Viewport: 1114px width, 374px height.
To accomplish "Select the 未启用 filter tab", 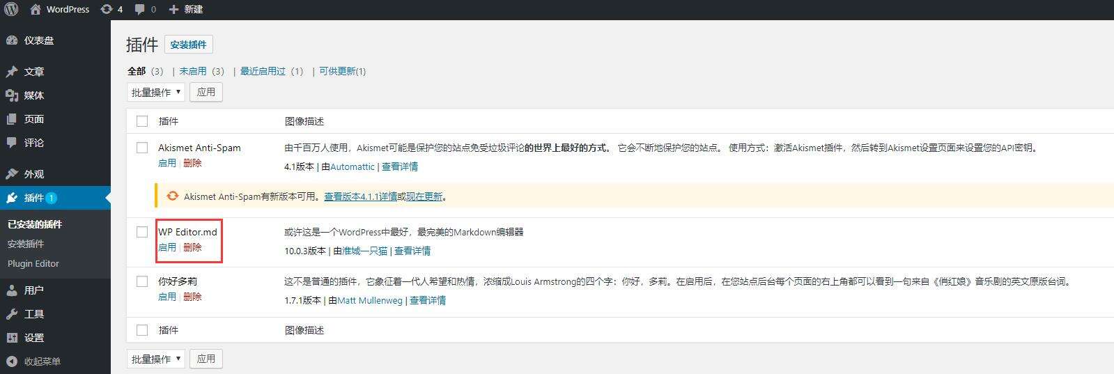I will tap(193, 71).
